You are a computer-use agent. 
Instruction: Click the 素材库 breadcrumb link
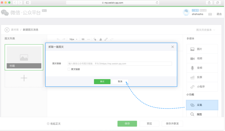(x=15, y=30)
